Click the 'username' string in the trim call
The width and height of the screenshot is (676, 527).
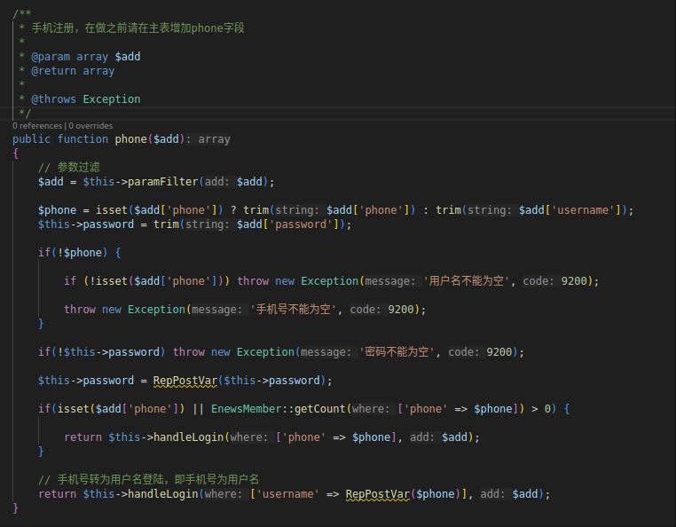pos(583,210)
